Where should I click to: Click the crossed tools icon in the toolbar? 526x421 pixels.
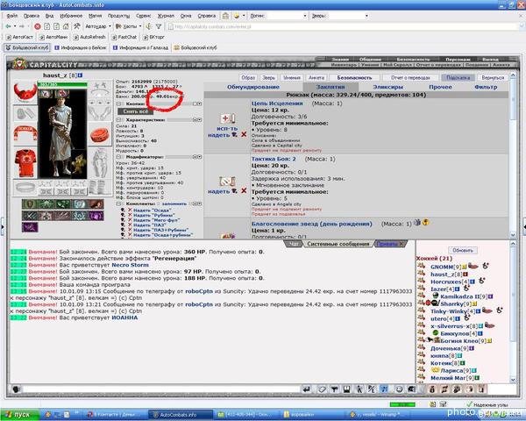77,26
